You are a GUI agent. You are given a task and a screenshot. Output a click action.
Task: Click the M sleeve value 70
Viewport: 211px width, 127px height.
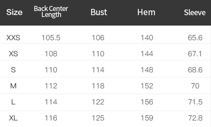pyautogui.click(x=195, y=86)
